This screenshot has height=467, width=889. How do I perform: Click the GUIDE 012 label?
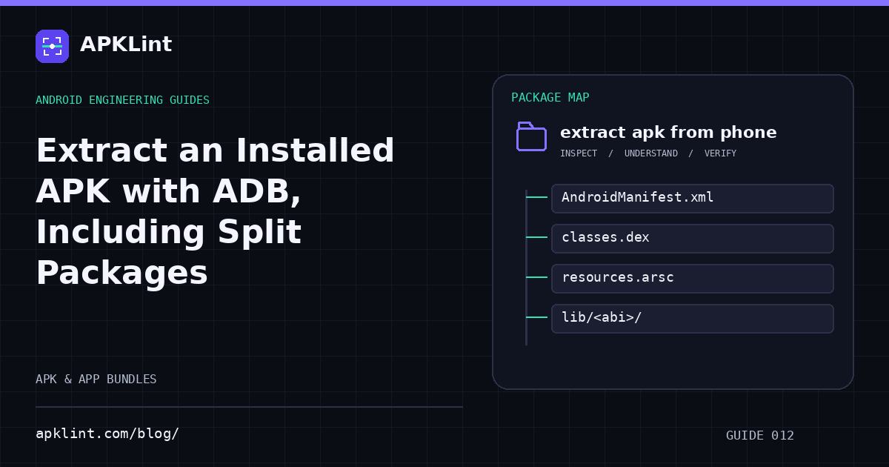tap(760, 436)
